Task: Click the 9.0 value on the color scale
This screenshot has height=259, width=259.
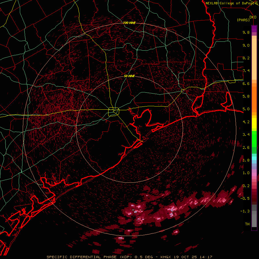Action: coord(246,45)
